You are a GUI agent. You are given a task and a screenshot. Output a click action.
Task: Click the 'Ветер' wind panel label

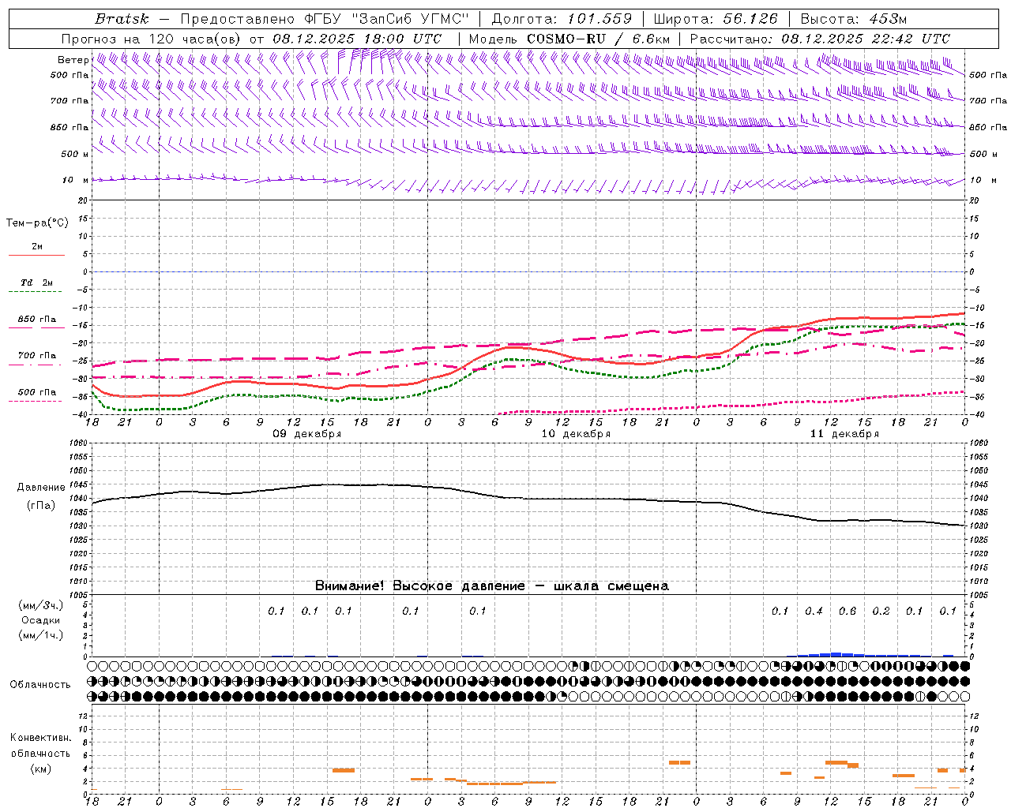(73, 60)
